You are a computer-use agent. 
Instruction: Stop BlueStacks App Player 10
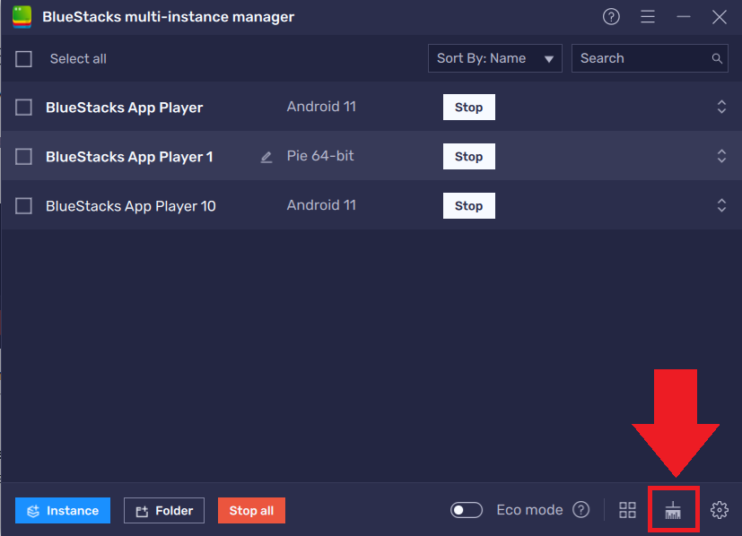[468, 205]
